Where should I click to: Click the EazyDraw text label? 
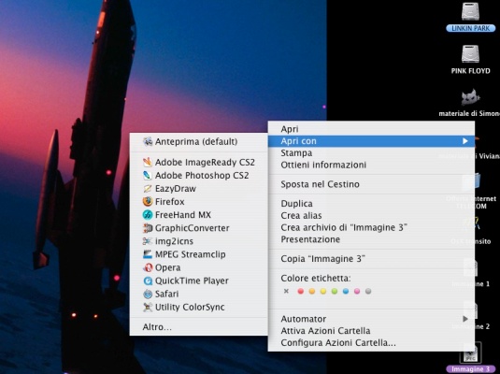[176, 189]
